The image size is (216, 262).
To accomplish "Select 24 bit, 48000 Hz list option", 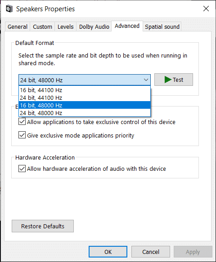I will [x=85, y=113].
